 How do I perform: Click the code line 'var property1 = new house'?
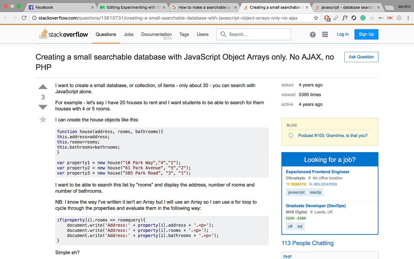[119, 163]
